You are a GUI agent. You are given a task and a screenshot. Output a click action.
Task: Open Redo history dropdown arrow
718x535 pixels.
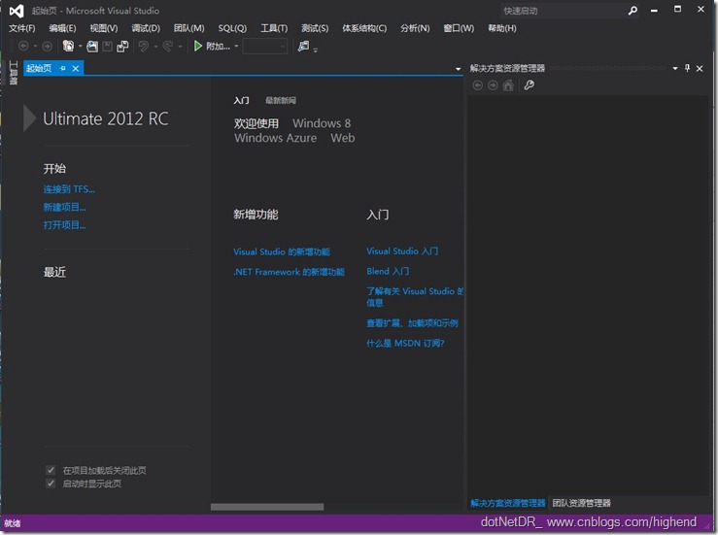180,47
